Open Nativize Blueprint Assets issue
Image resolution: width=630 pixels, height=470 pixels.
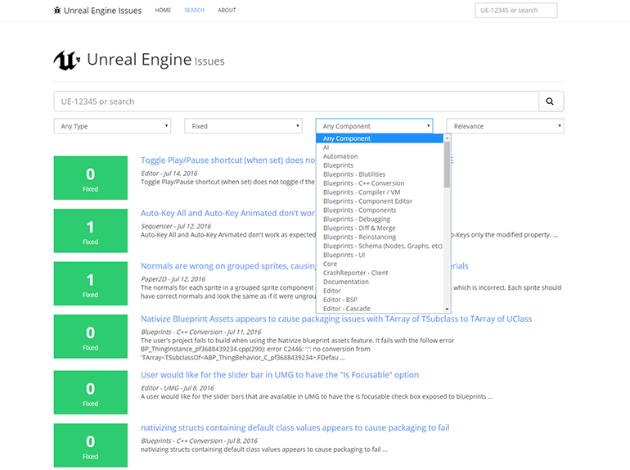click(x=336, y=319)
